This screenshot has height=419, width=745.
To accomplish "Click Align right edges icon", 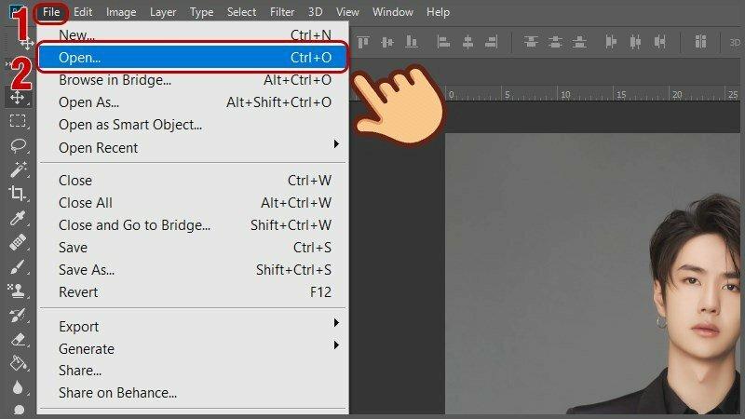I will pyautogui.click(x=492, y=42).
